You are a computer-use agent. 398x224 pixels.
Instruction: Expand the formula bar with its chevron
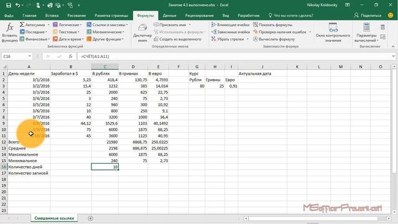[393, 57]
